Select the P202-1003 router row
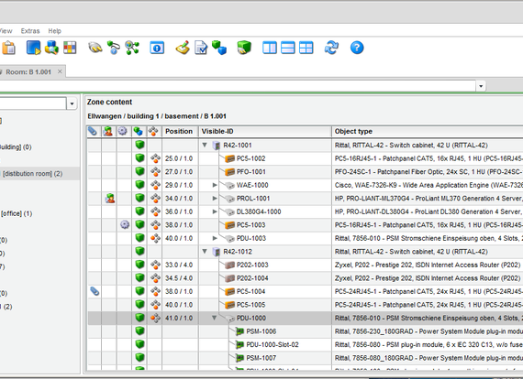 tap(306, 265)
